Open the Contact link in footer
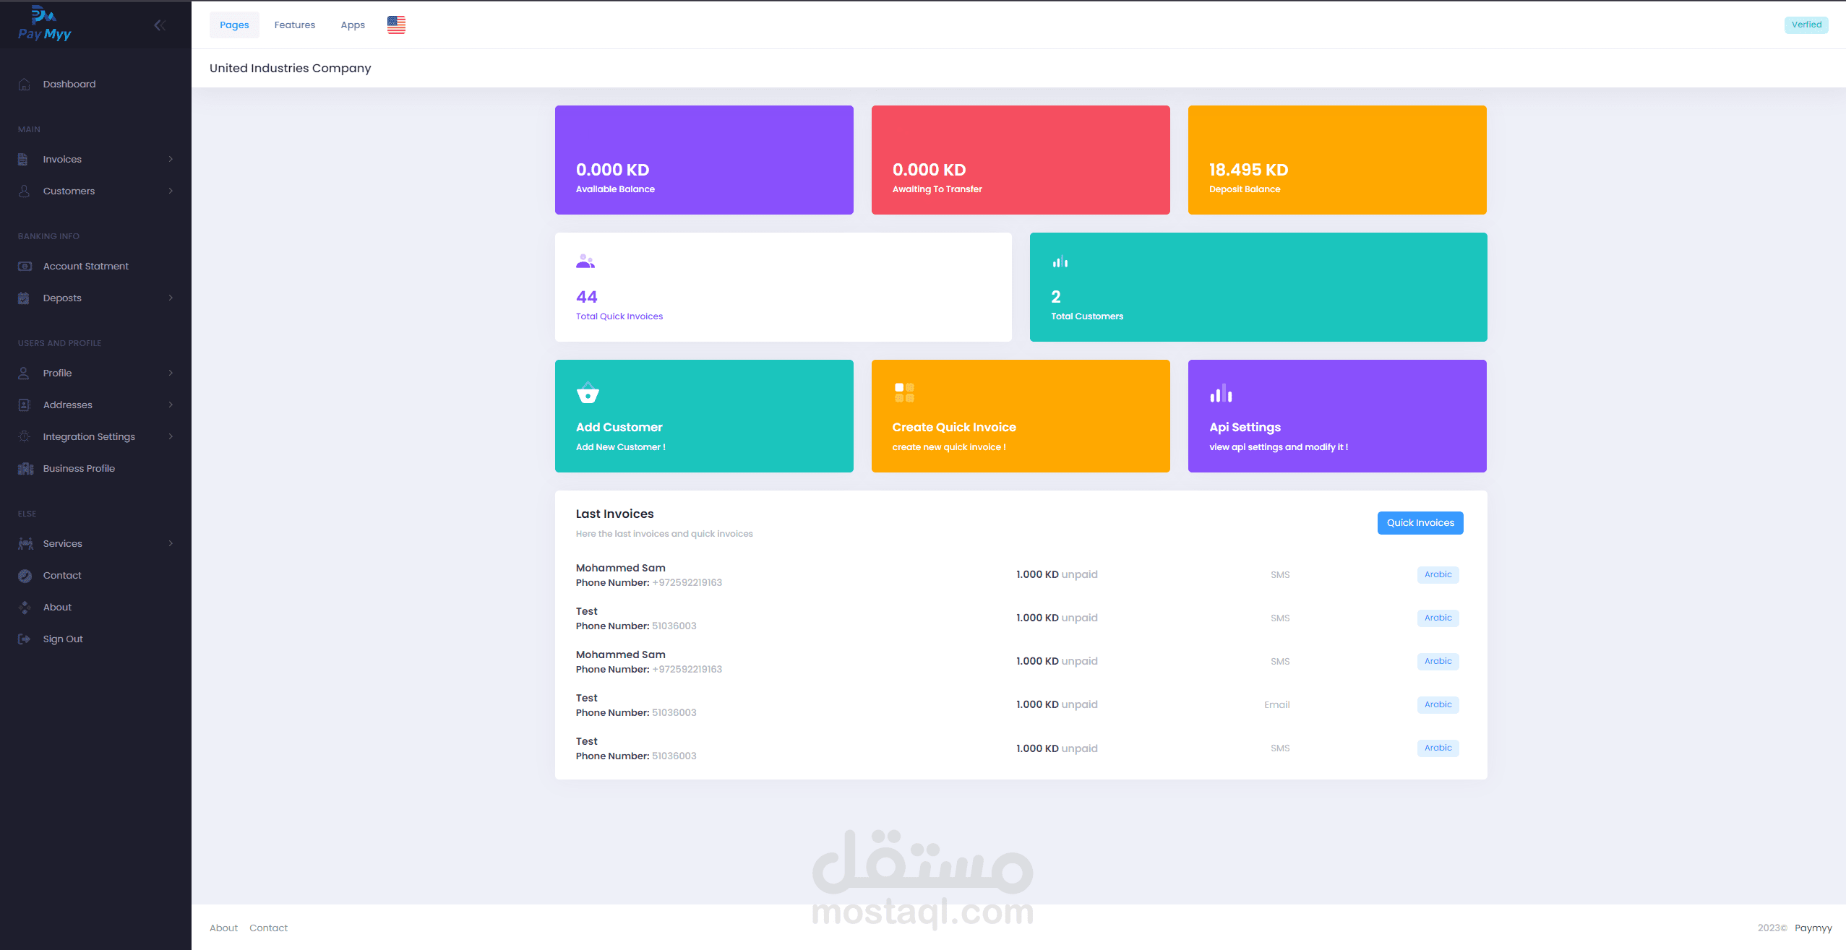Viewport: 1846px width, 950px height. (x=268, y=928)
